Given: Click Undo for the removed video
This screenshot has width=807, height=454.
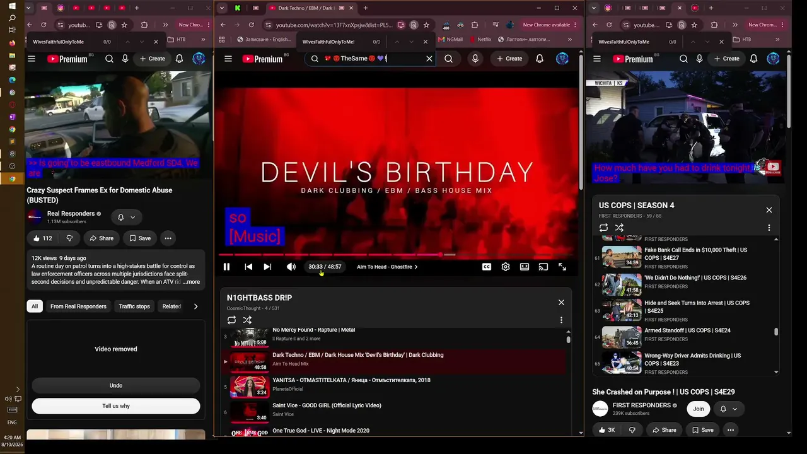Looking at the screenshot, I should 116,385.
